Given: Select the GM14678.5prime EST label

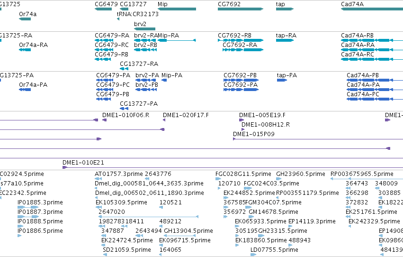Looking at the screenshot, I should [273, 212].
